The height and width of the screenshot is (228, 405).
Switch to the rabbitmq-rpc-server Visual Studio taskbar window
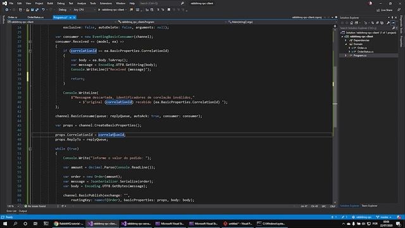(x=136, y=224)
